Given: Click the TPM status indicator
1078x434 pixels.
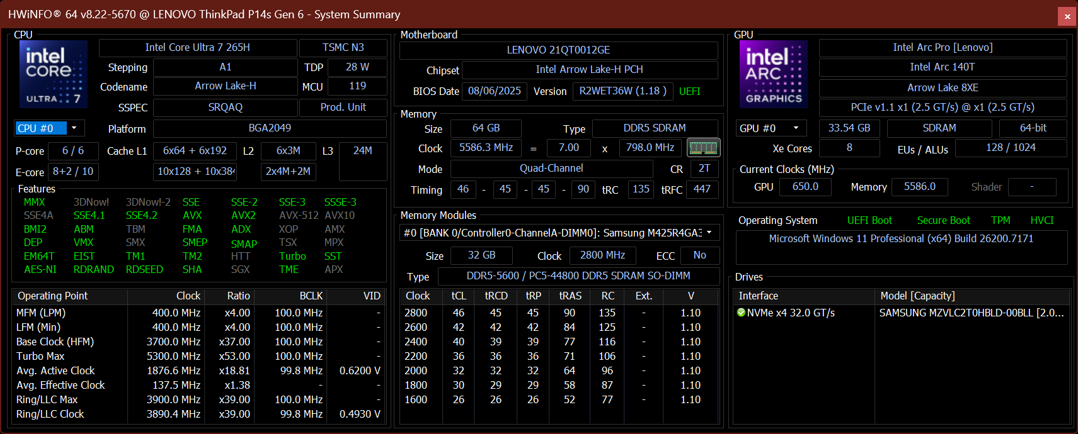Looking at the screenshot, I should pos(1000,220).
